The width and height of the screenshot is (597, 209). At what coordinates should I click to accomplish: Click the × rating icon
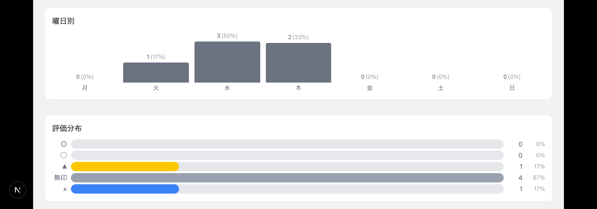tap(65, 189)
